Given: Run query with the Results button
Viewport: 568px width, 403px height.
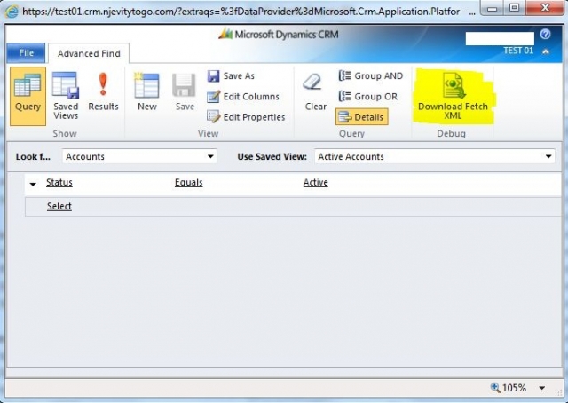Looking at the screenshot, I should [103, 91].
